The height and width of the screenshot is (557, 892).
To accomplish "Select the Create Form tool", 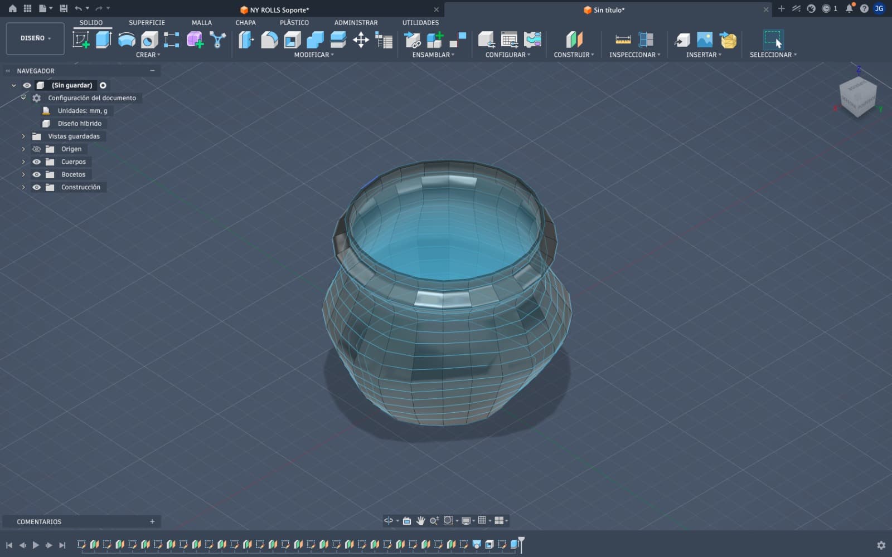I will [x=195, y=40].
